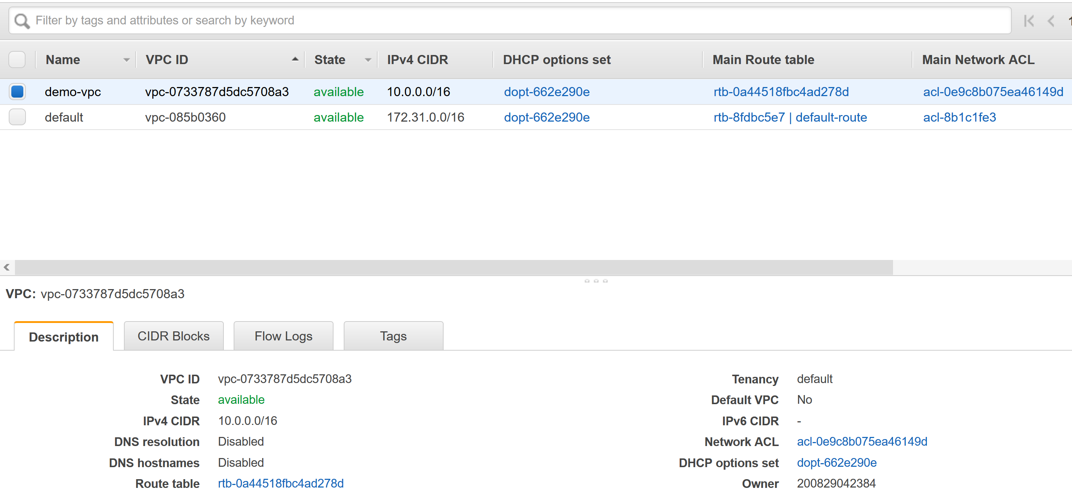The image size is (1072, 493).
Task: Open route table rtb-0a44518fbc4ad278d in details
Action: 281,484
